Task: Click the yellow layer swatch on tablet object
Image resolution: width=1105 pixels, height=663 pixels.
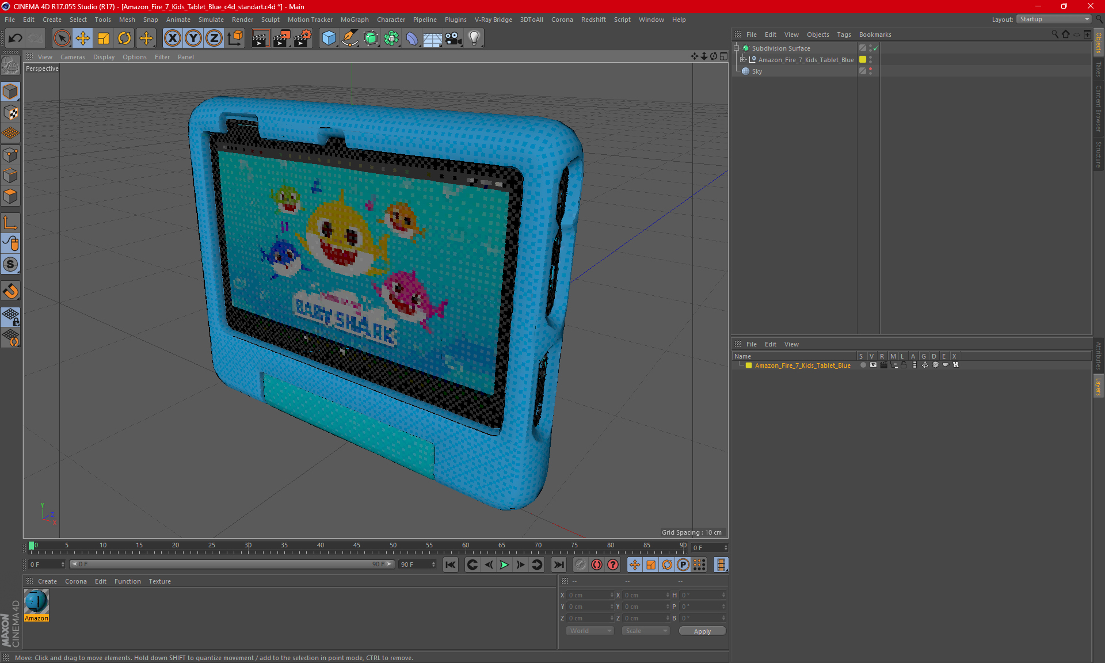Action: (863, 60)
